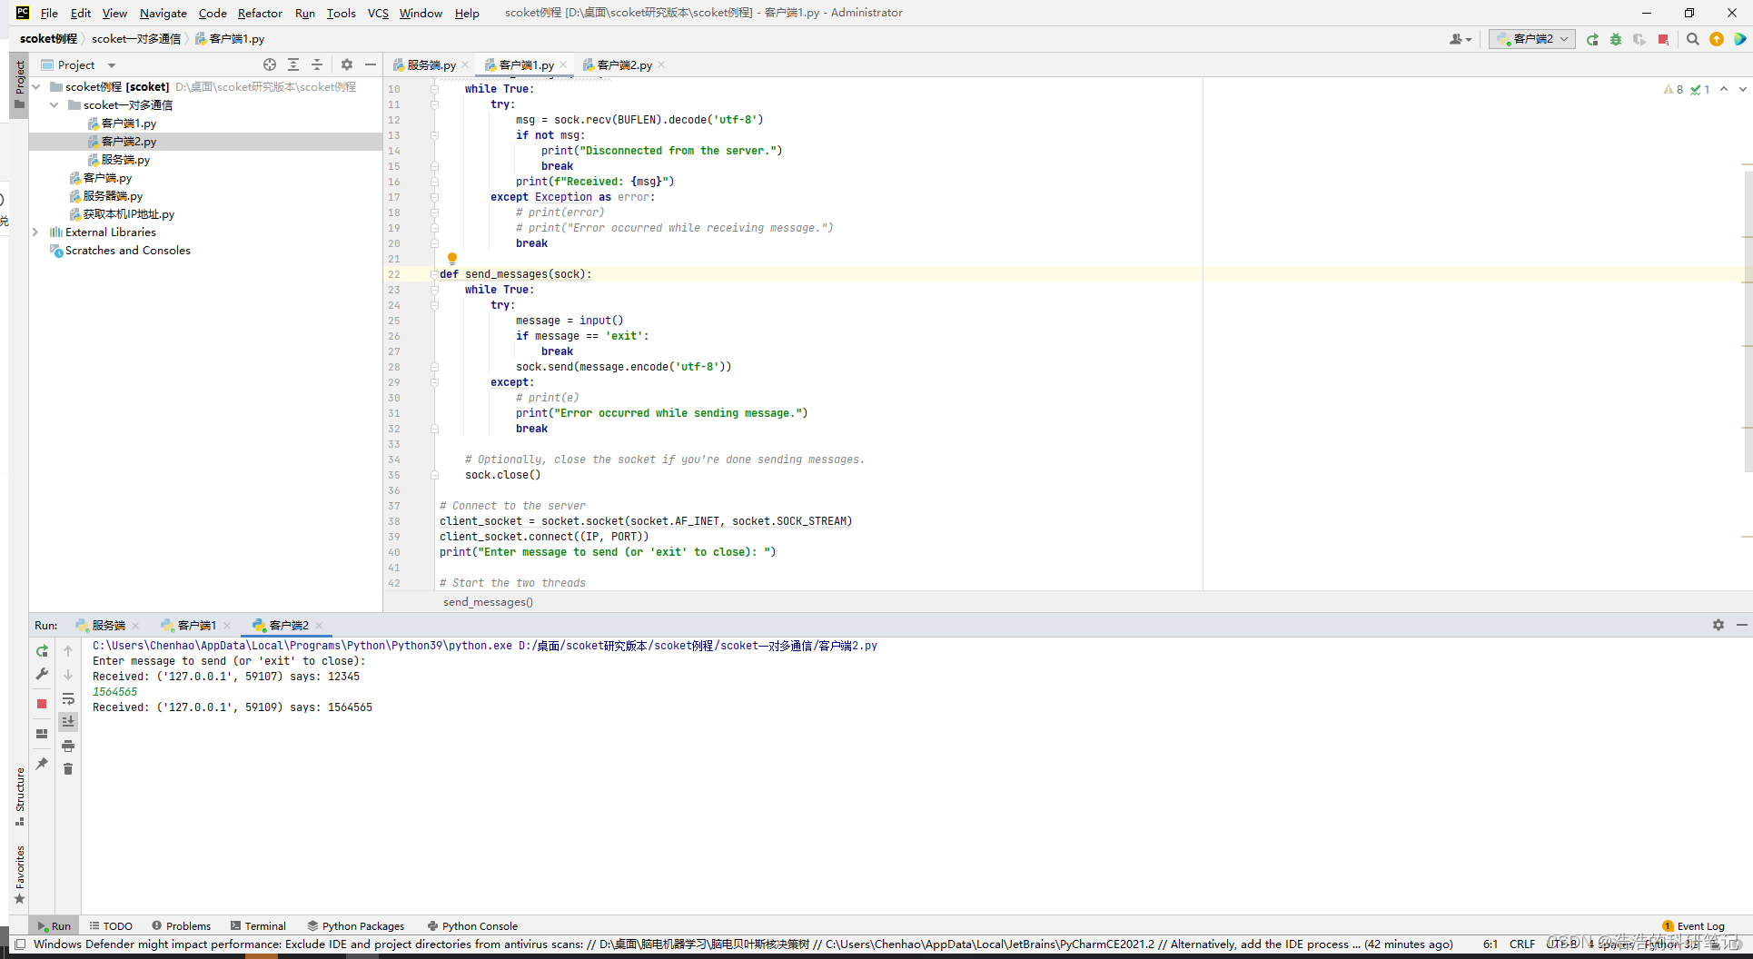Select 获取本机IP地址.py file
The height and width of the screenshot is (959, 1753).
128,214
